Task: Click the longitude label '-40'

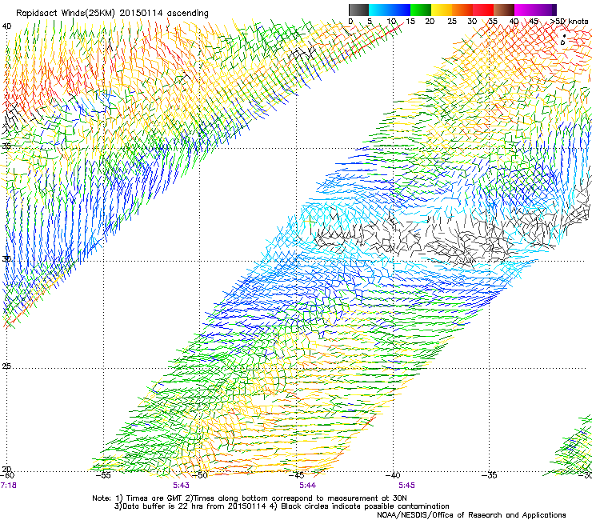Action: [393, 475]
